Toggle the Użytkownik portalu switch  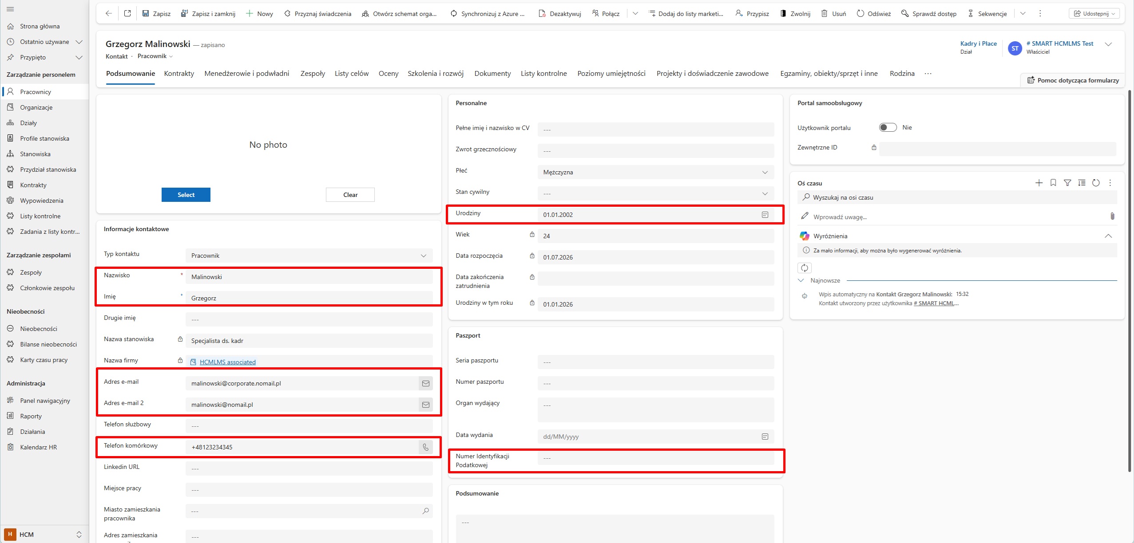pos(888,127)
